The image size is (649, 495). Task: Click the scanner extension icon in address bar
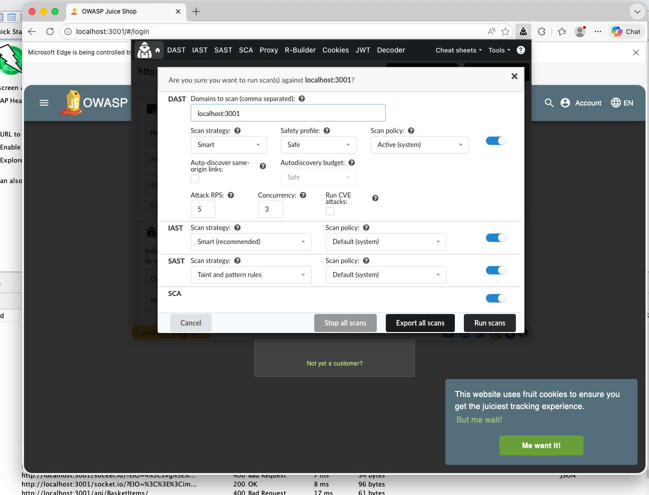pyautogui.click(x=523, y=31)
